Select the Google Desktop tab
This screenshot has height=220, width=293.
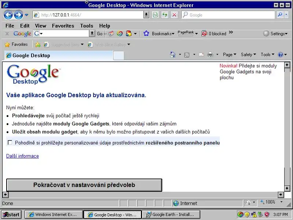point(59,55)
